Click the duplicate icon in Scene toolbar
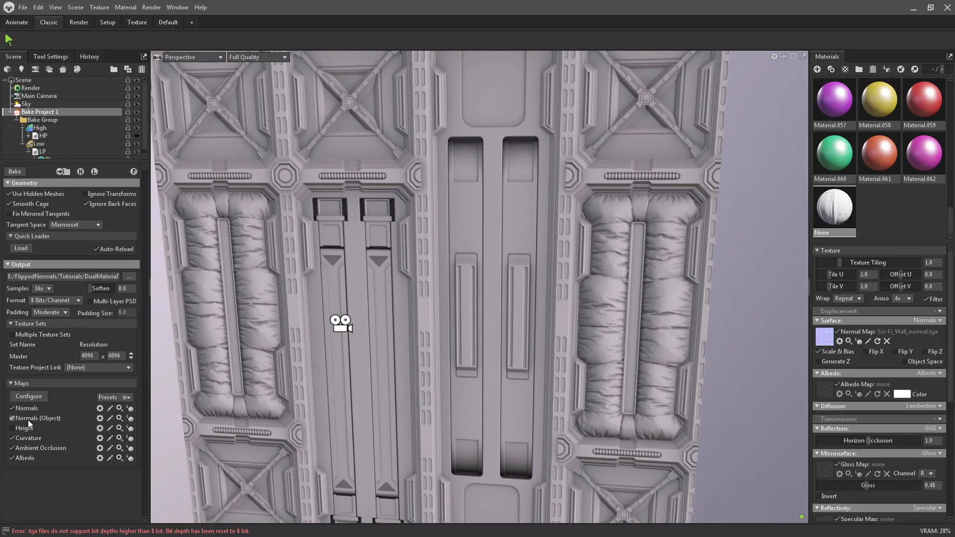 click(x=128, y=70)
